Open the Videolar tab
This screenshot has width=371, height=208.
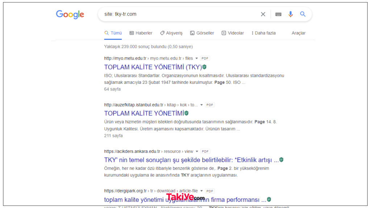click(233, 33)
